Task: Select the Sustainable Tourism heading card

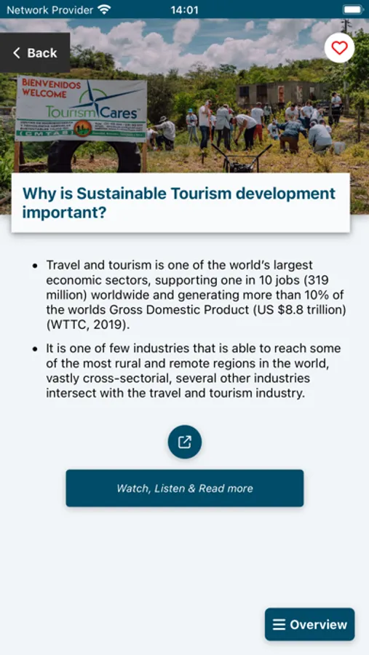Action: (180, 202)
